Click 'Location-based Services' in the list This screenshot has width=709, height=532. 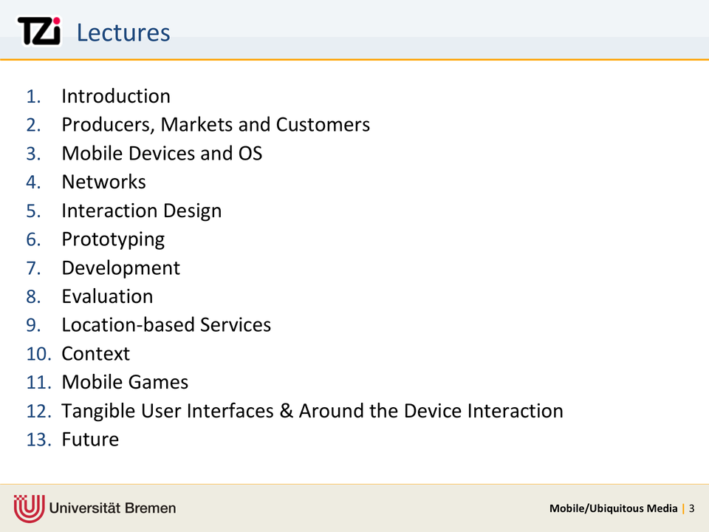tap(166, 325)
